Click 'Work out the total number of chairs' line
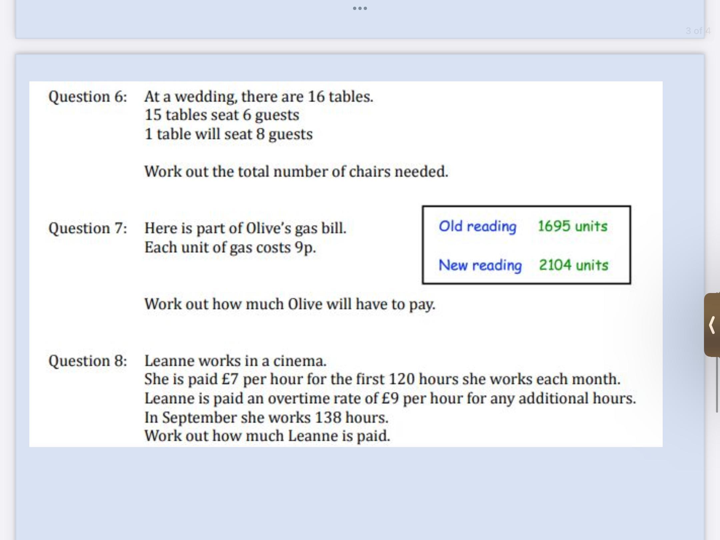 (296, 172)
